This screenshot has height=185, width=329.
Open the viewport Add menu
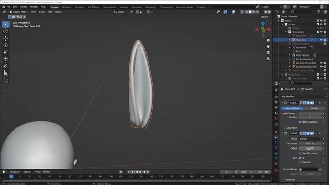point(50,12)
